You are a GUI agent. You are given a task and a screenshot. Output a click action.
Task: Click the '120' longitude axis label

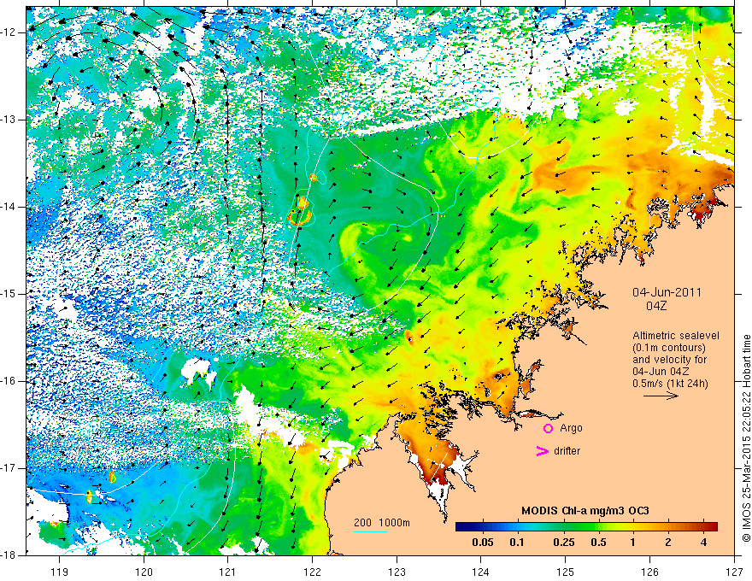[144, 572]
